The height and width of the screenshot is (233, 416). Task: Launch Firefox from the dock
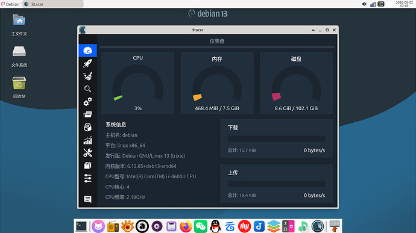[x=186, y=226]
